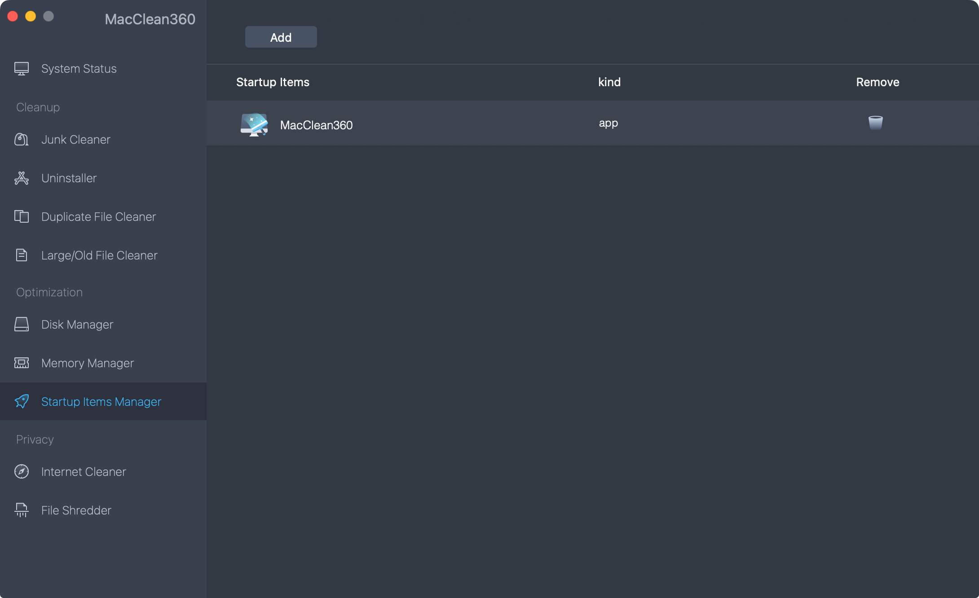Click the Duplicate File Cleaner icon
This screenshot has width=979, height=598.
[21, 217]
